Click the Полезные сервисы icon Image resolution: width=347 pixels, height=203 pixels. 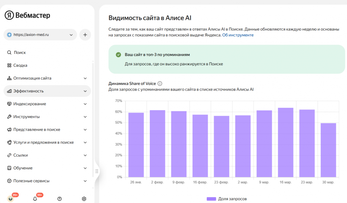9,181
